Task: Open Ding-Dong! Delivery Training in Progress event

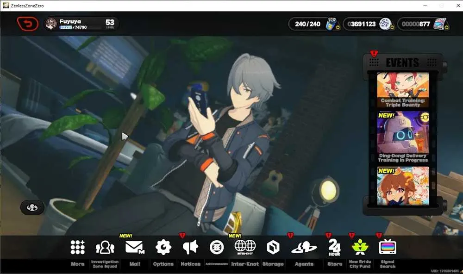Action: pos(403,137)
